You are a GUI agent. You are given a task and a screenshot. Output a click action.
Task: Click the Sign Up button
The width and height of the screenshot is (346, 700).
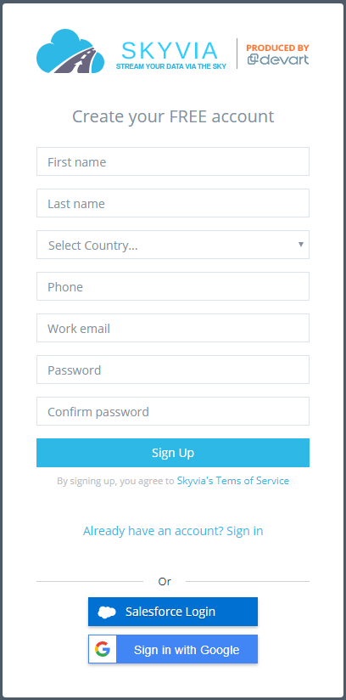point(173,453)
